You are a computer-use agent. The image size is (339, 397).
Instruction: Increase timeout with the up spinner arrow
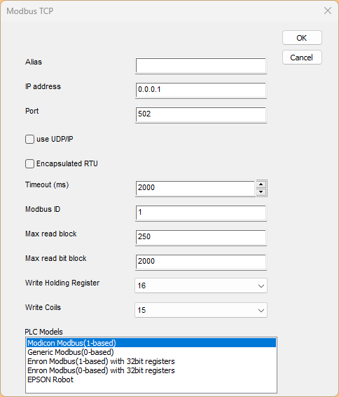261,184
